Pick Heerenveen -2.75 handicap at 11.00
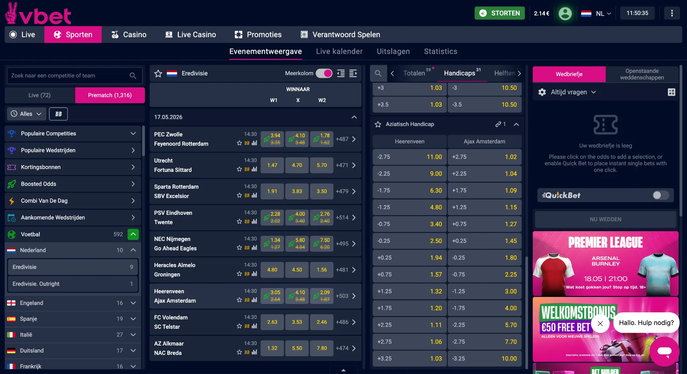The width and height of the screenshot is (687, 374). (x=409, y=157)
